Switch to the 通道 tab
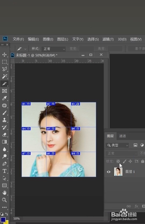The width and height of the screenshot is (145, 224). click(122, 136)
